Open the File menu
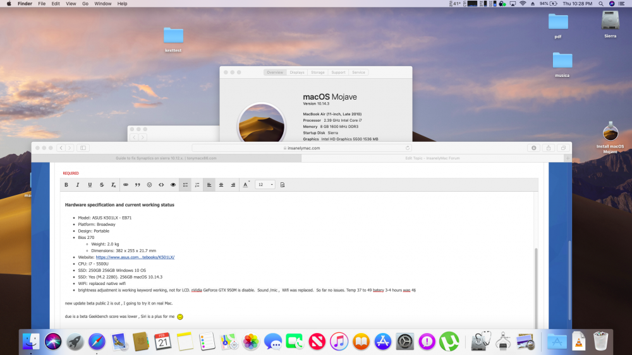The image size is (632, 355). pyautogui.click(x=42, y=4)
